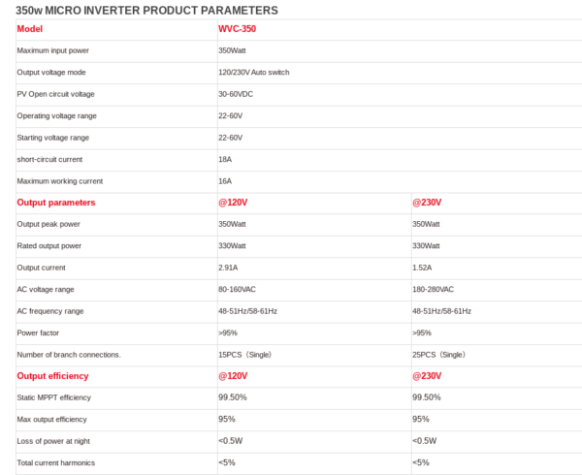Click the Output parameters section header
This screenshot has width=582, height=475.
(56, 203)
